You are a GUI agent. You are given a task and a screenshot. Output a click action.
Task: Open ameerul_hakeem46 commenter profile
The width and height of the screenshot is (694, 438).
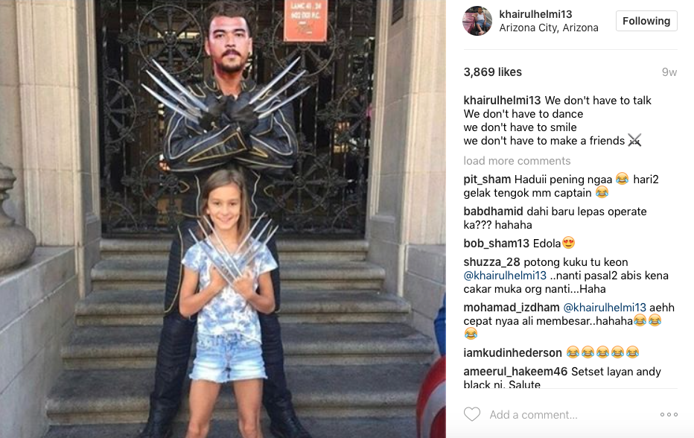(515, 371)
